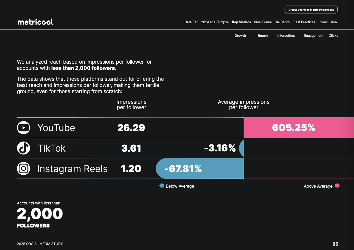Click the blue Below Average arrow
The height and width of the screenshot is (250, 354).
click(x=162, y=186)
